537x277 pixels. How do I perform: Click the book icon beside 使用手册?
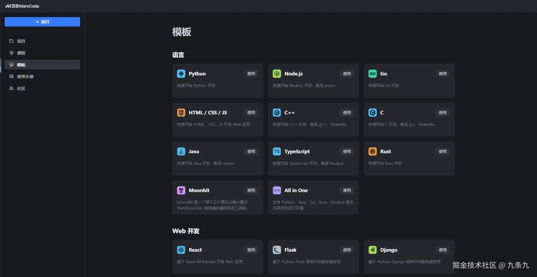click(11, 76)
